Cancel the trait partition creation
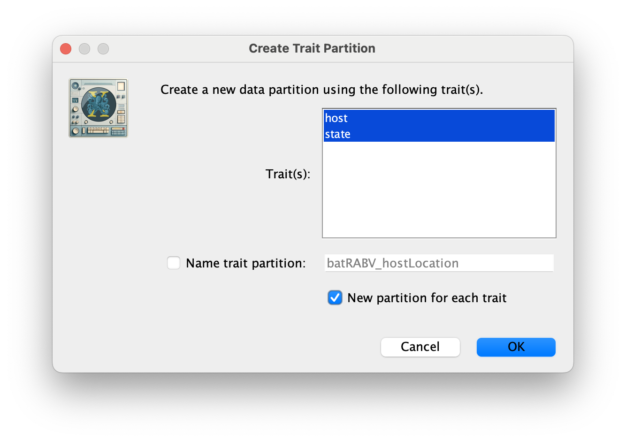This screenshot has width=626, height=442. [420, 347]
